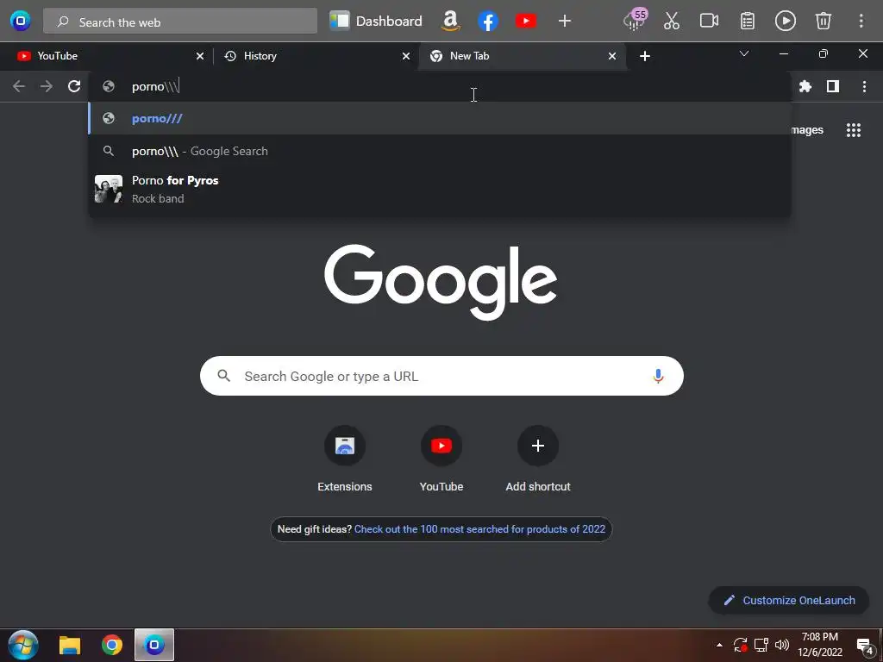Choose the Google Search suggestion row
The width and height of the screenshot is (883, 662).
[x=439, y=151]
